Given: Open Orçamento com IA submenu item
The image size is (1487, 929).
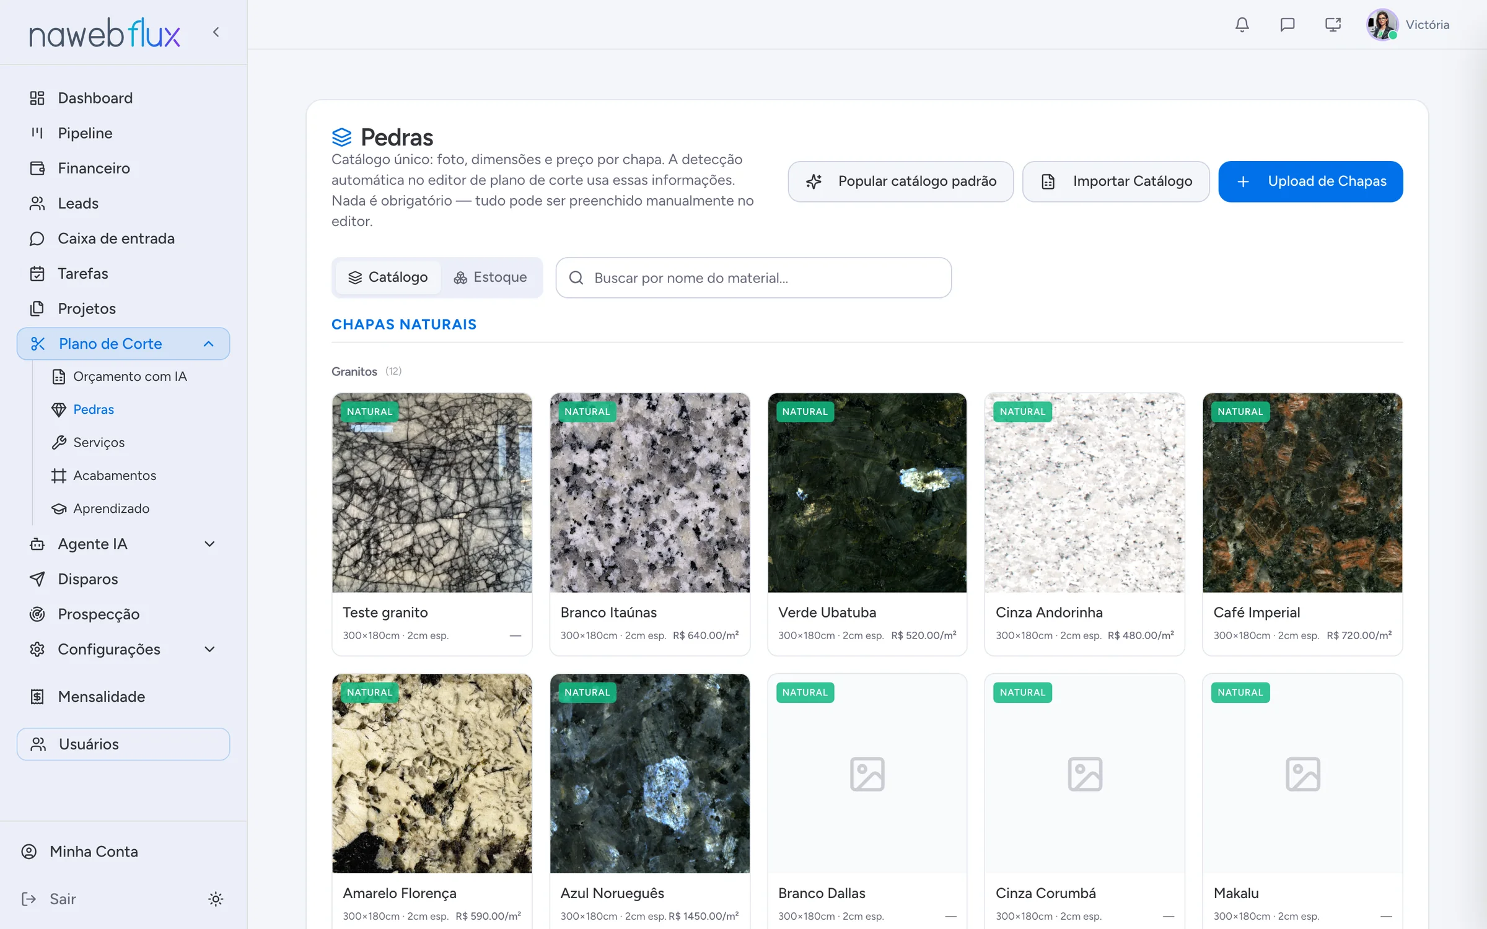Looking at the screenshot, I should [120, 377].
